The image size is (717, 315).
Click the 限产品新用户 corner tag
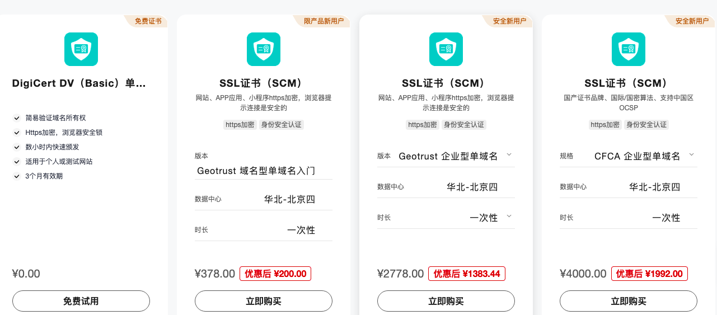[x=323, y=21]
